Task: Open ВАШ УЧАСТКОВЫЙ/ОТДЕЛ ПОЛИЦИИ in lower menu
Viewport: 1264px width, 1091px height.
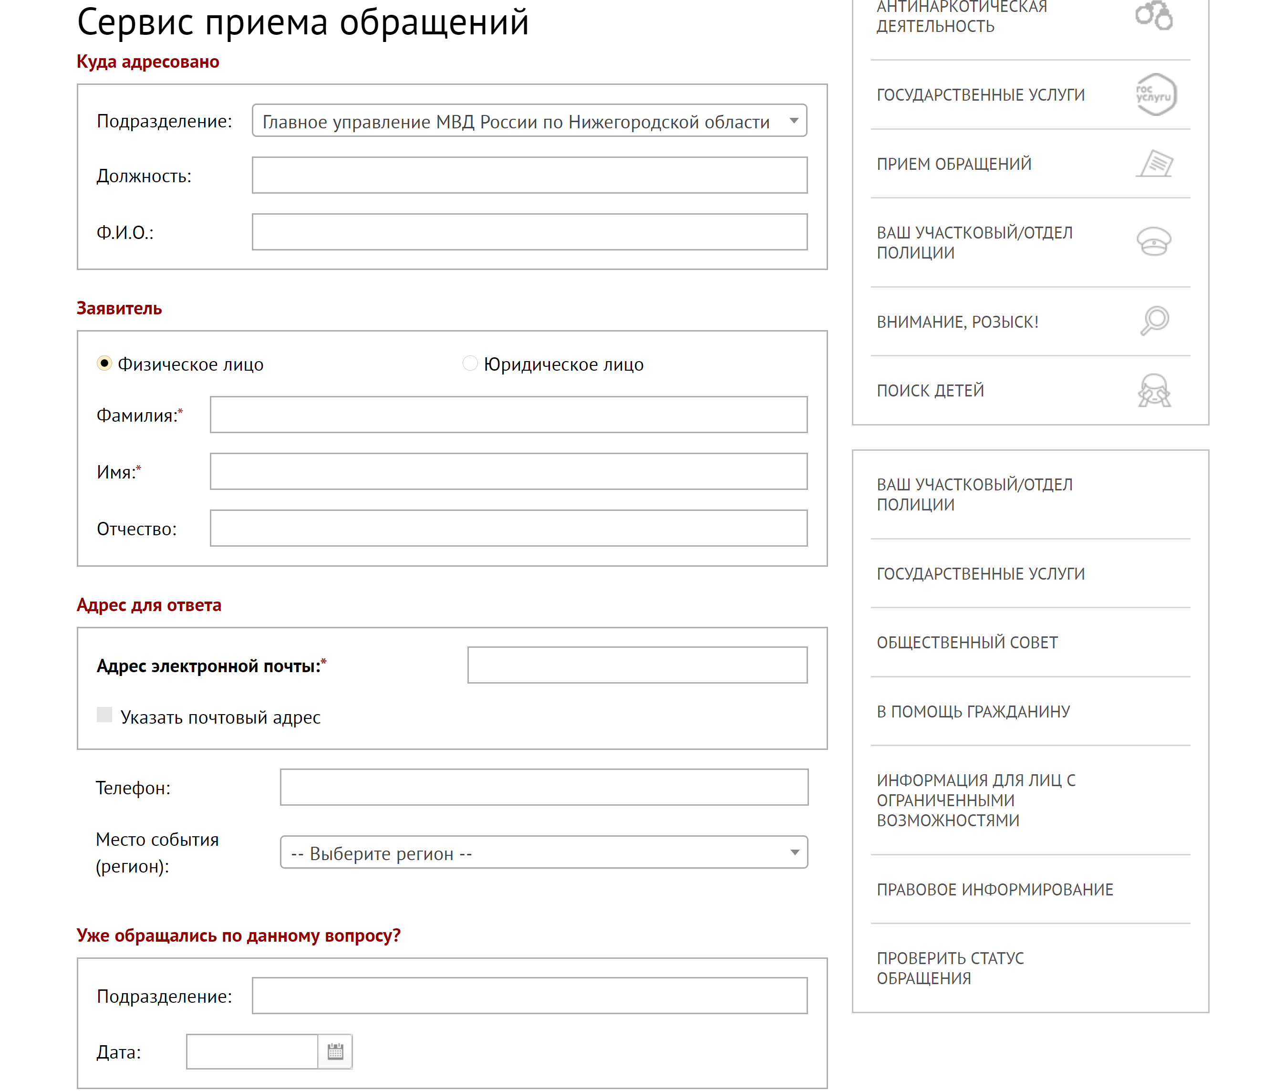Action: (975, 494)
